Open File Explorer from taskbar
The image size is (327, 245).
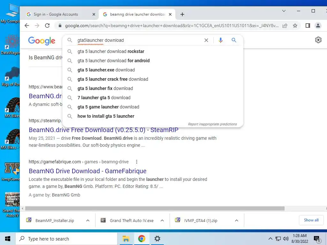pos(126,239)
